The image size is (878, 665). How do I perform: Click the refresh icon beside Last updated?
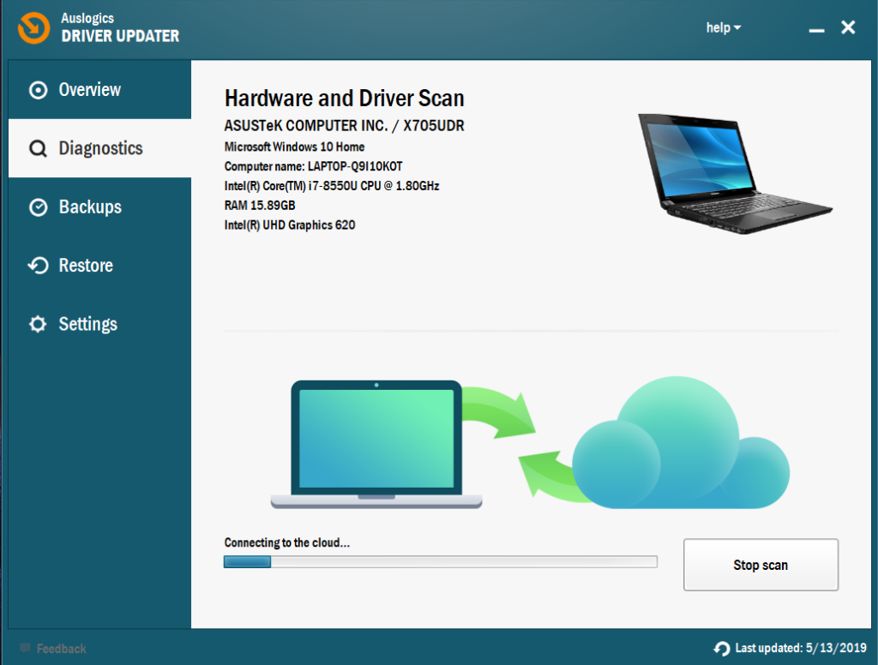point(721,649)
